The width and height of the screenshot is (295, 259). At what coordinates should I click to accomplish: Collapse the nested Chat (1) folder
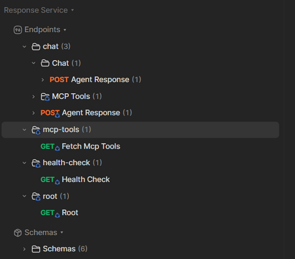34,63
